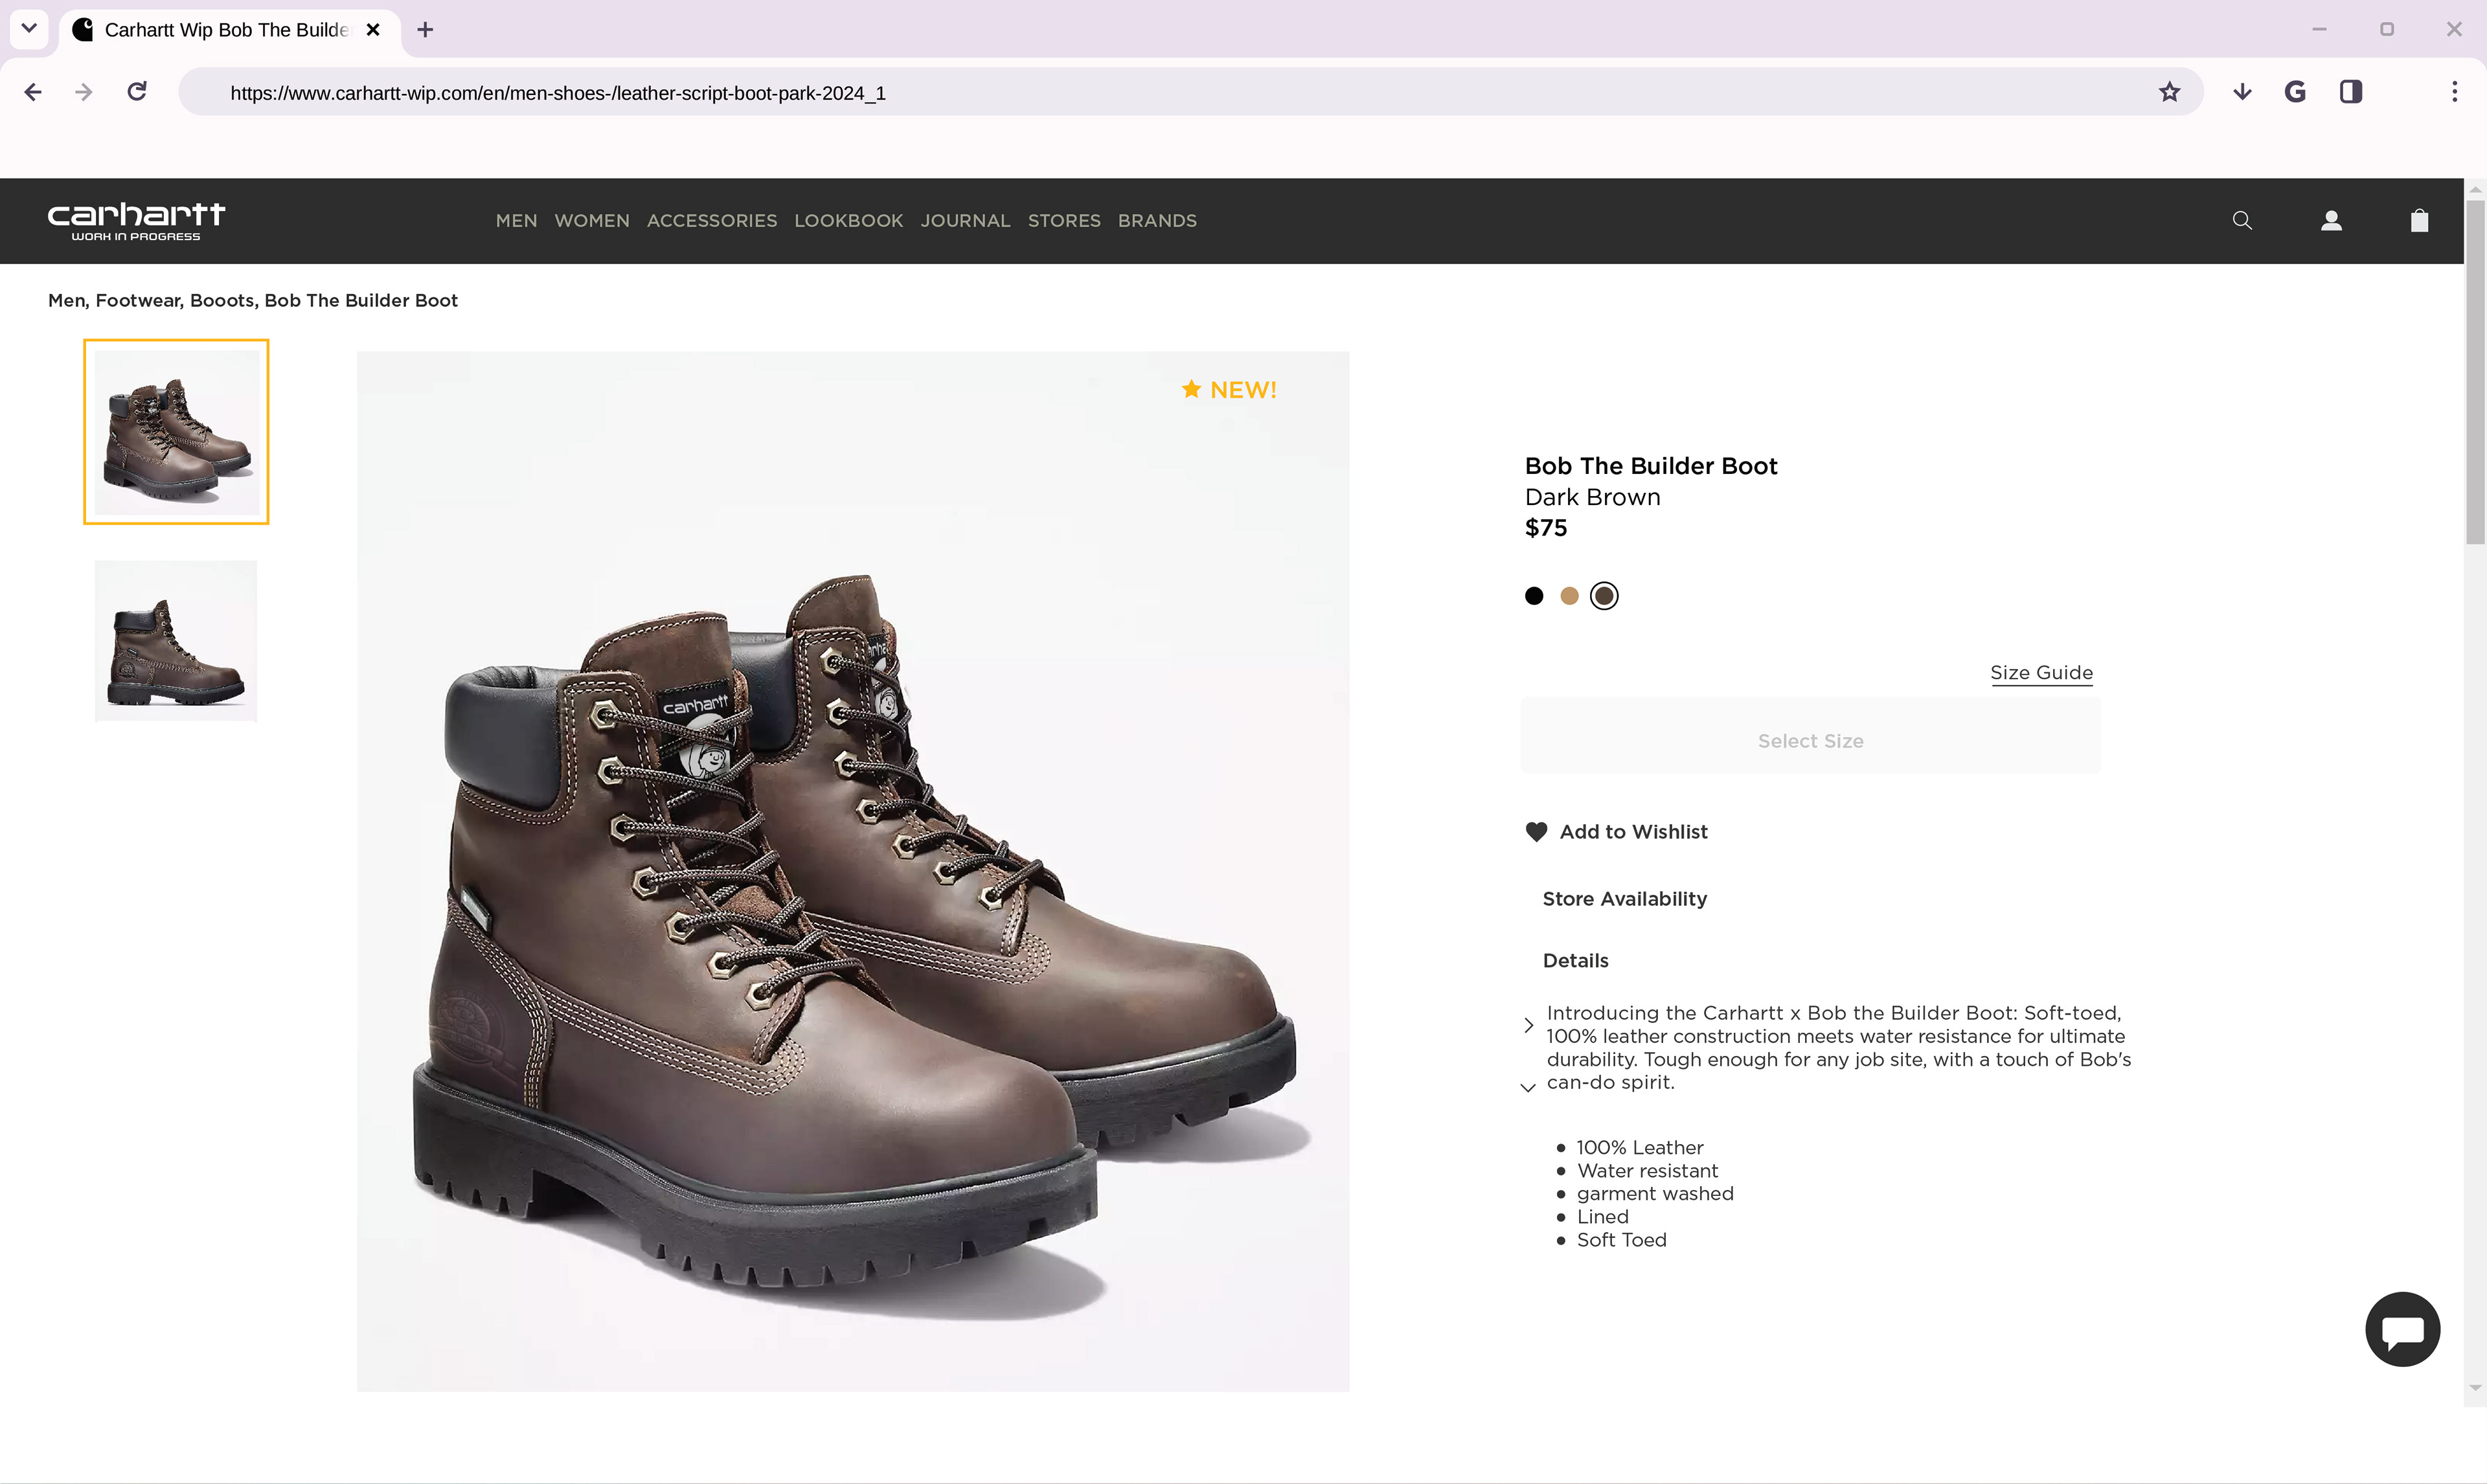Click the 'Lined' bullet
This screenshot has height=1484, width=2487.
1603,1217
